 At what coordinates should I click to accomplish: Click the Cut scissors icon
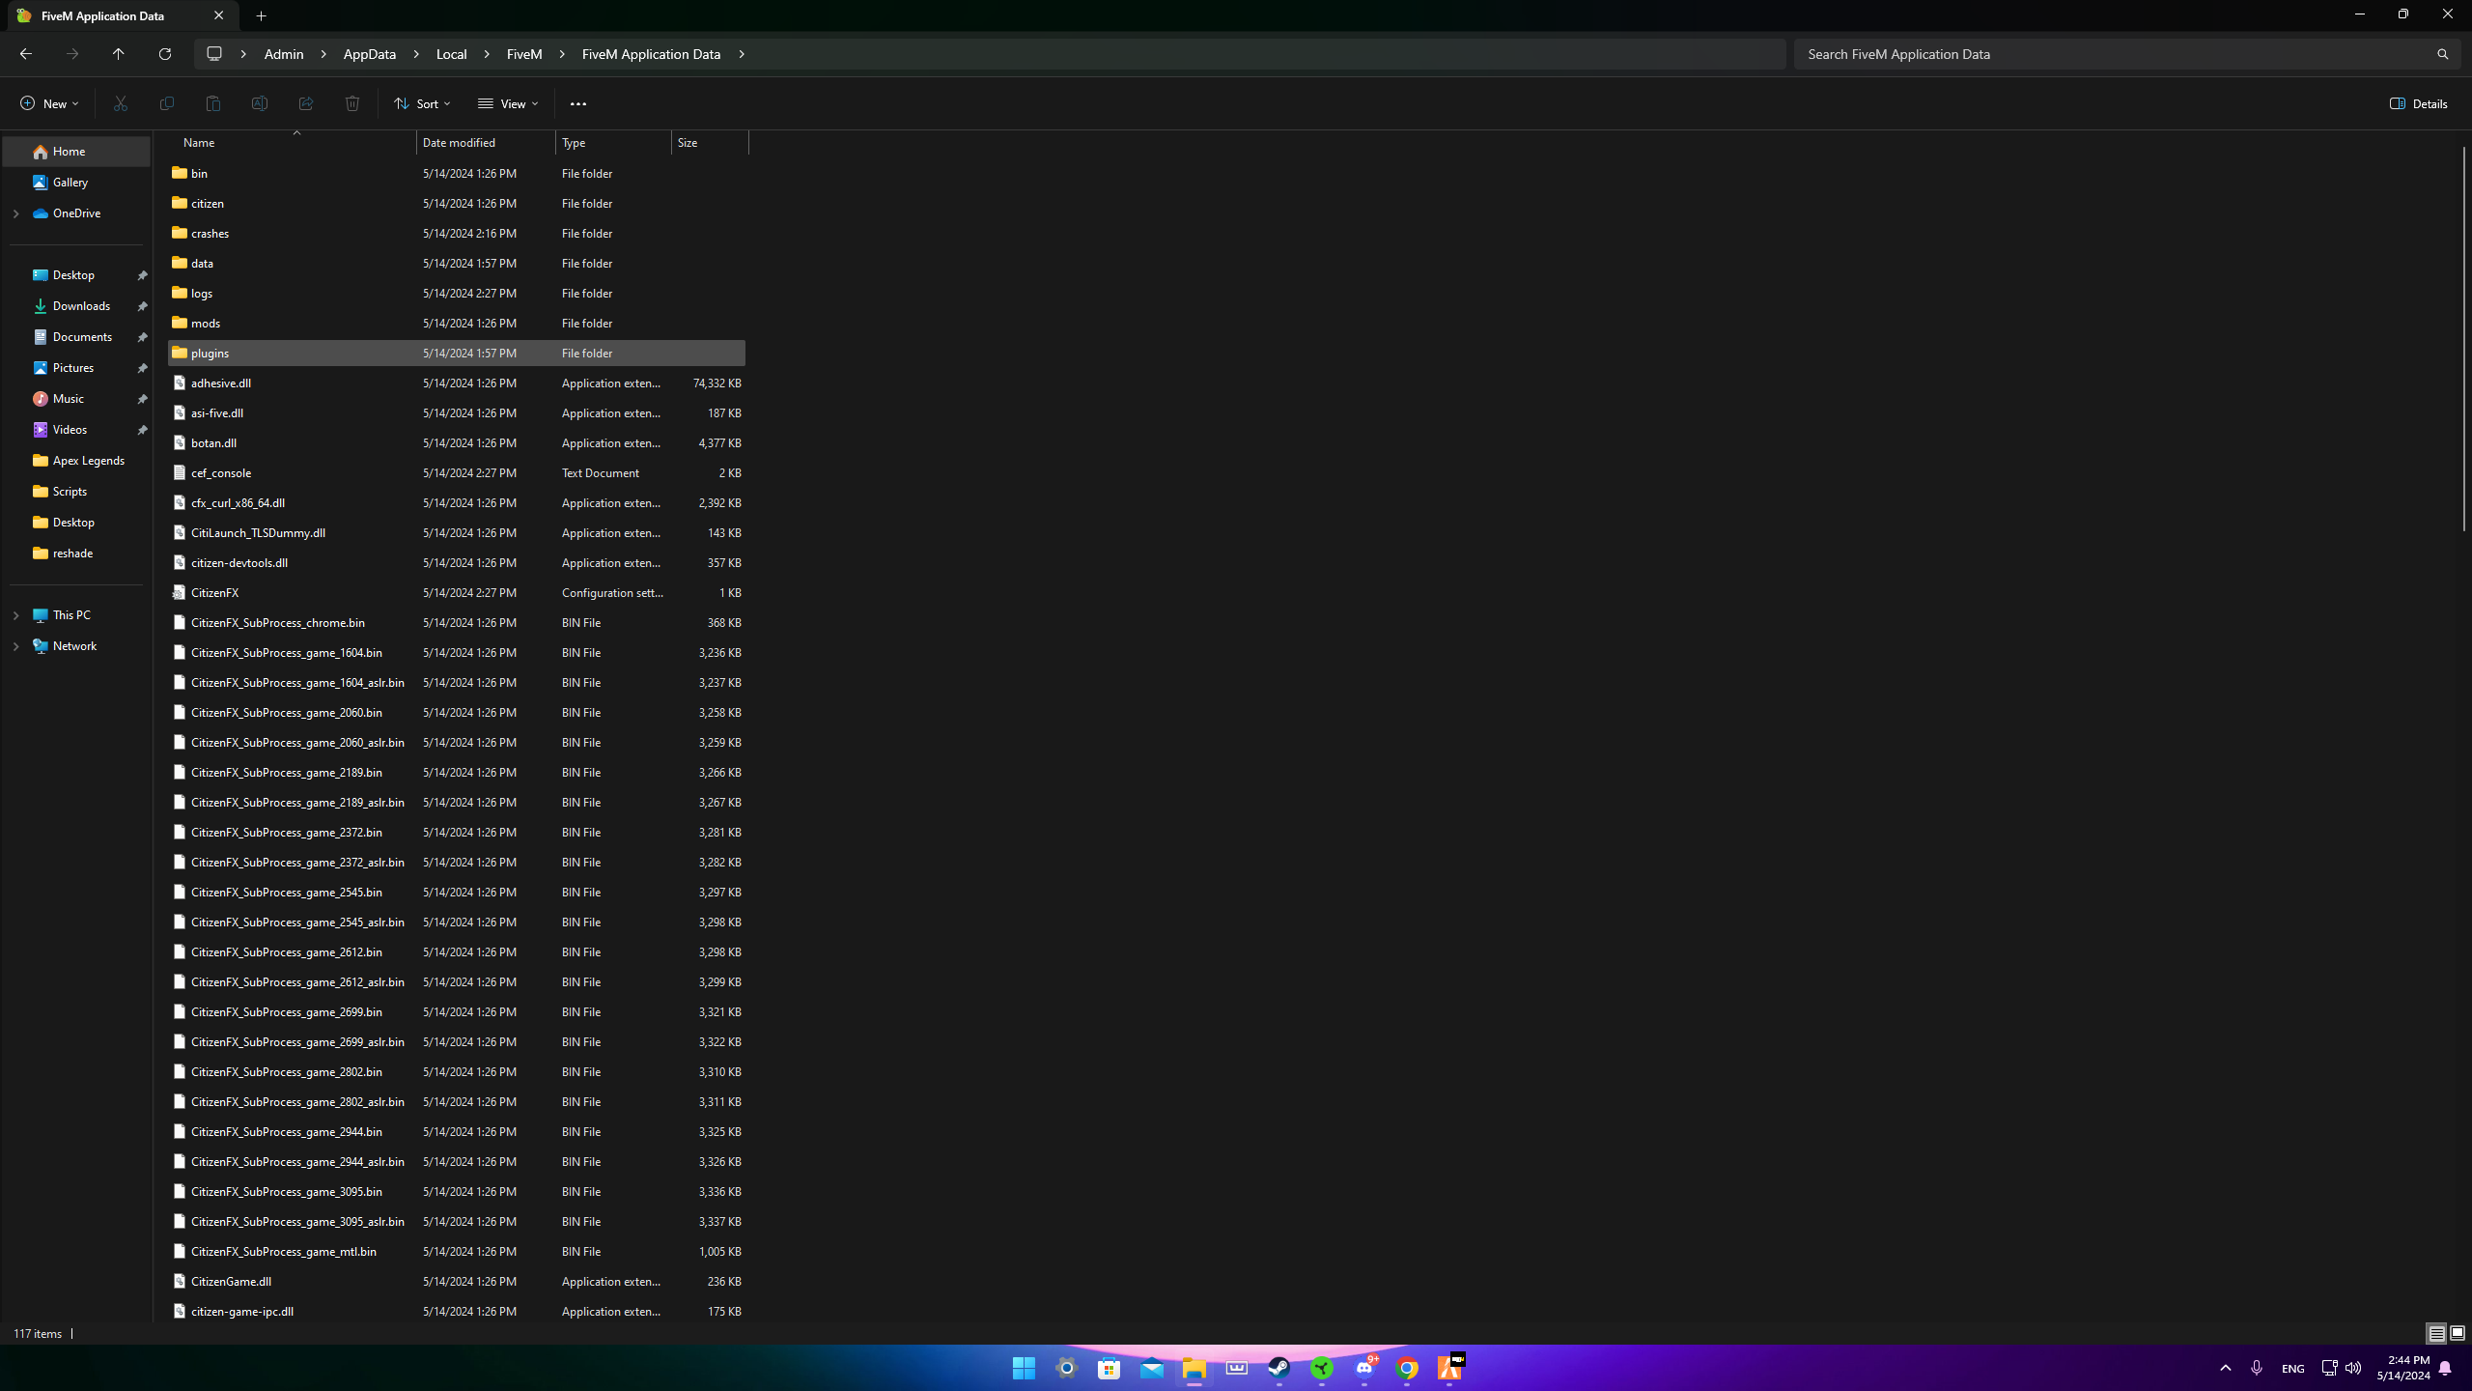(121, 103)
